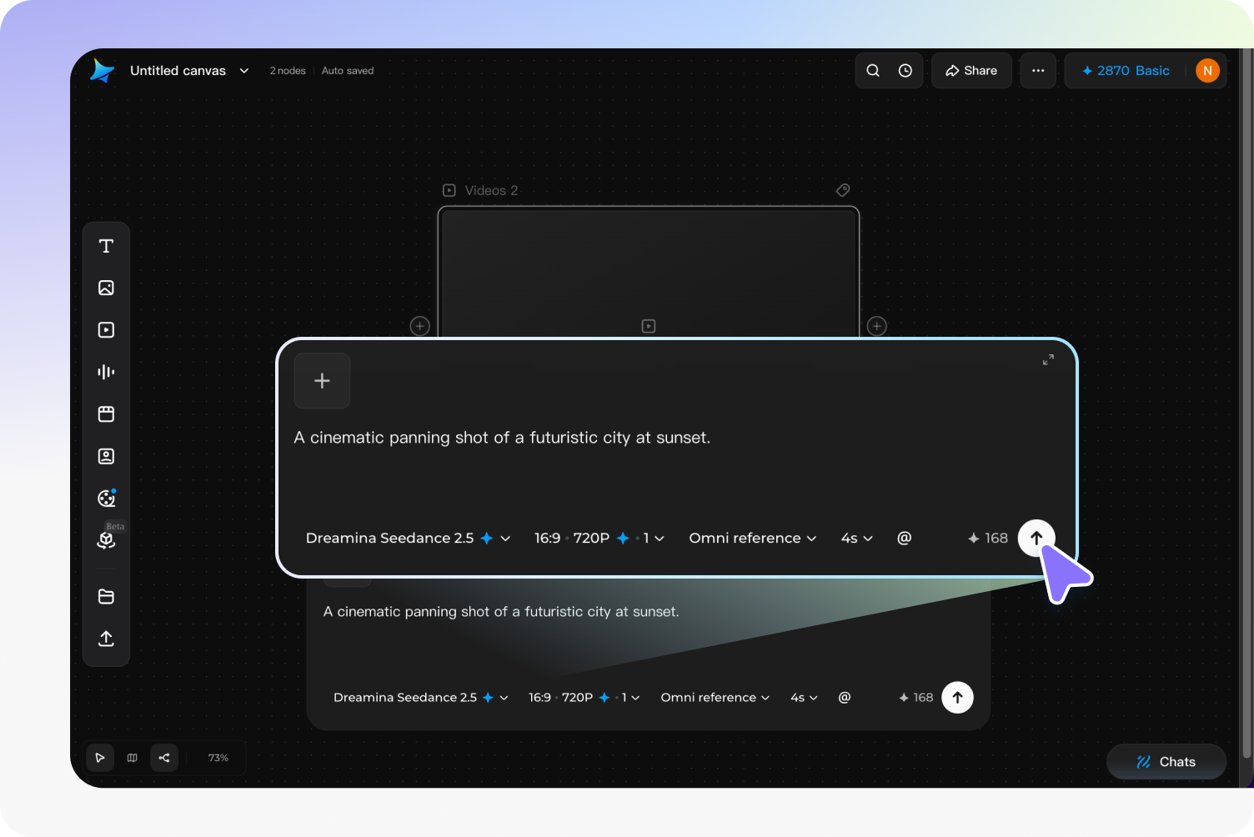Select the Audio waveform tool
Image resolution: width=1254 pixels, height=837 pixels.
tap(106, 372)
